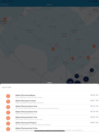Screen dimensions: 99x132
Task: Tap the pharmacy pin near Tanta
Action: (x=53, y=49)
